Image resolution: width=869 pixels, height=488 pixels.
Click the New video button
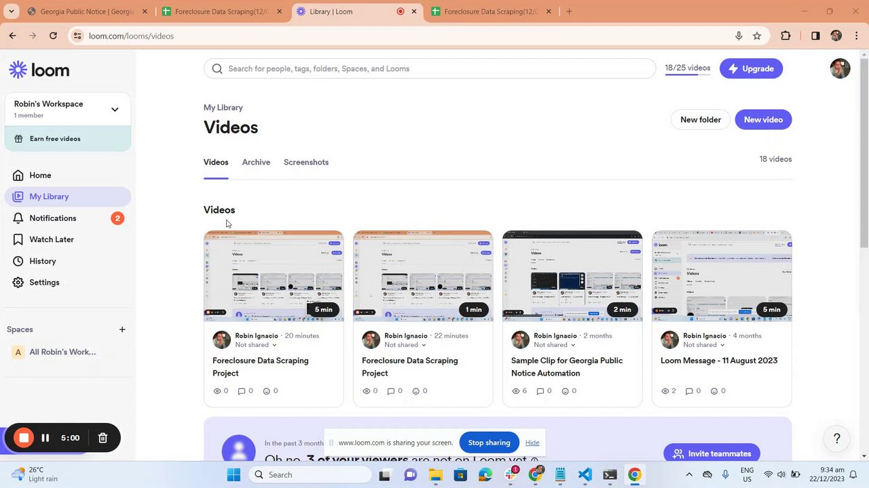click(x=763, y=120)
